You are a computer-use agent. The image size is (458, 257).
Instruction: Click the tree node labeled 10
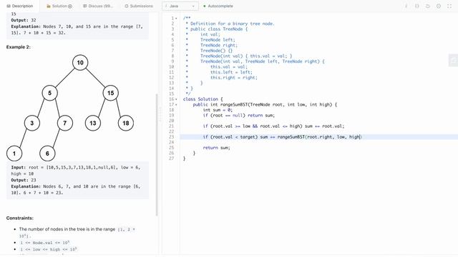point(80,62)
